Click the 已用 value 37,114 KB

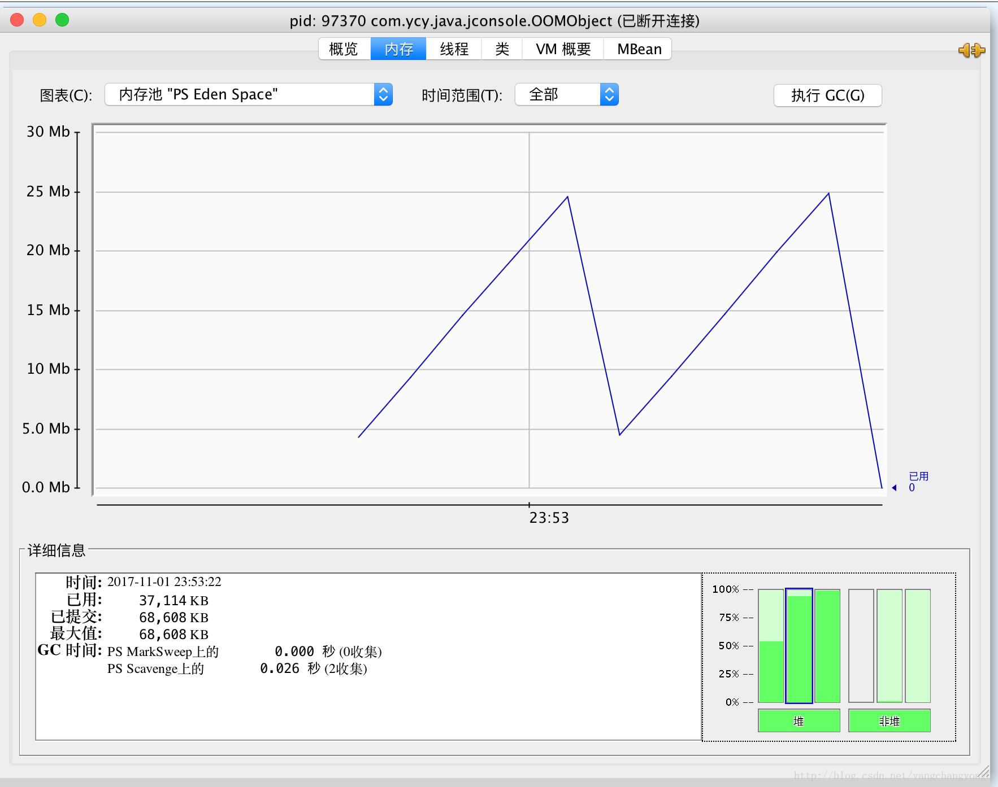tap(173, 601)
